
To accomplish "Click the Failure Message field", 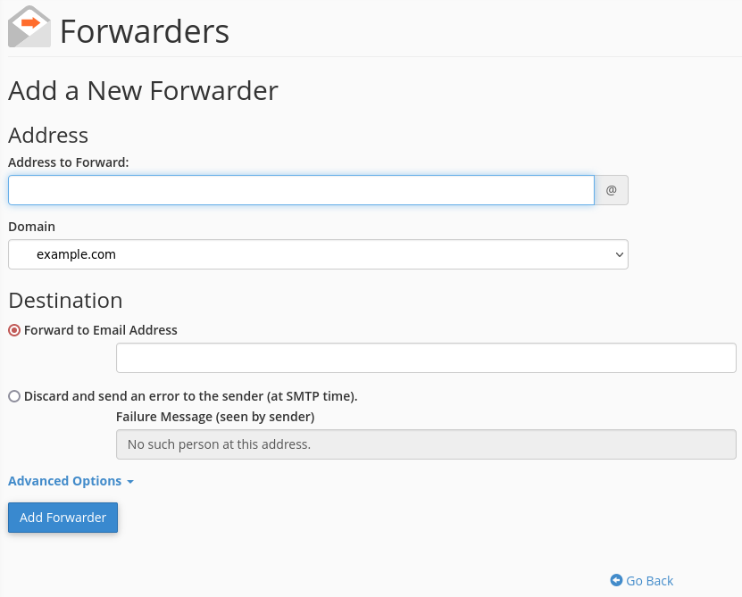I will tap(426, 444).
